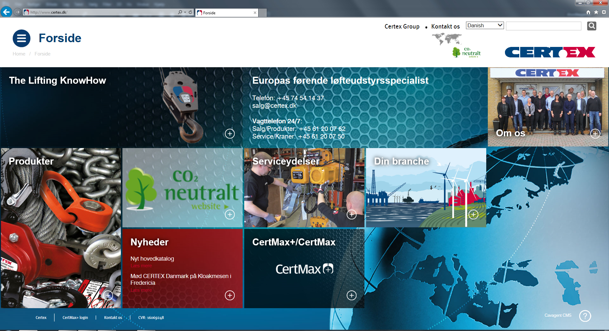Viewport: 609px width, 331px height.
Task: Click the CO2 neutralt header logo
Action: click(x=467, y=52)
